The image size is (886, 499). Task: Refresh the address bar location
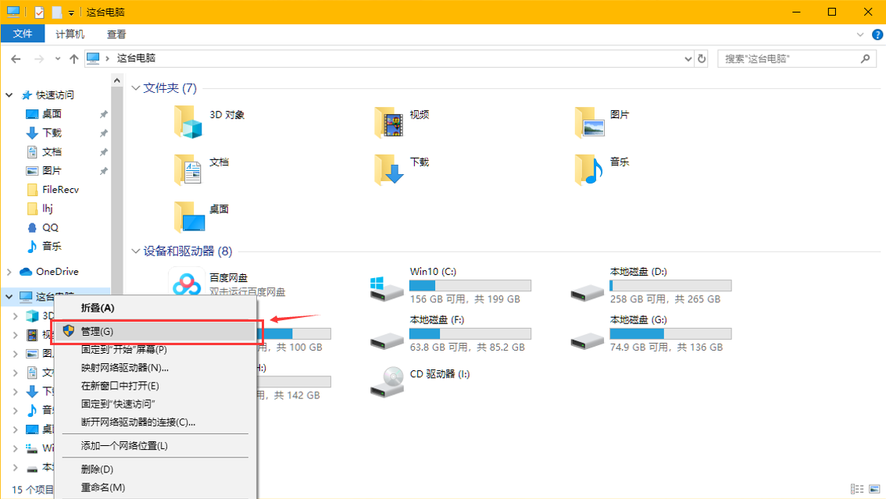(702, 58)
